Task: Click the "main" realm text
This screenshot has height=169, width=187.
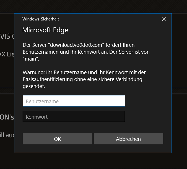Action: [31, 59]
